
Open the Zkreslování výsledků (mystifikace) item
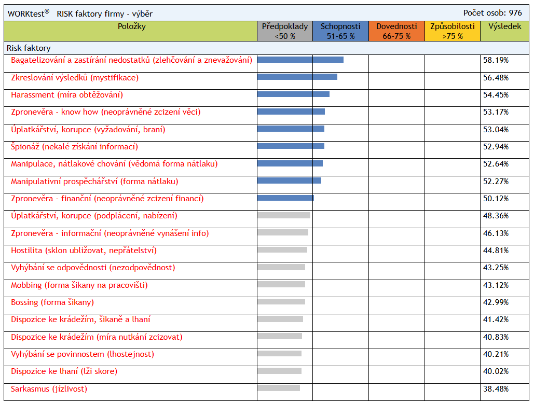pyautogui.click(x=75, y=78)
